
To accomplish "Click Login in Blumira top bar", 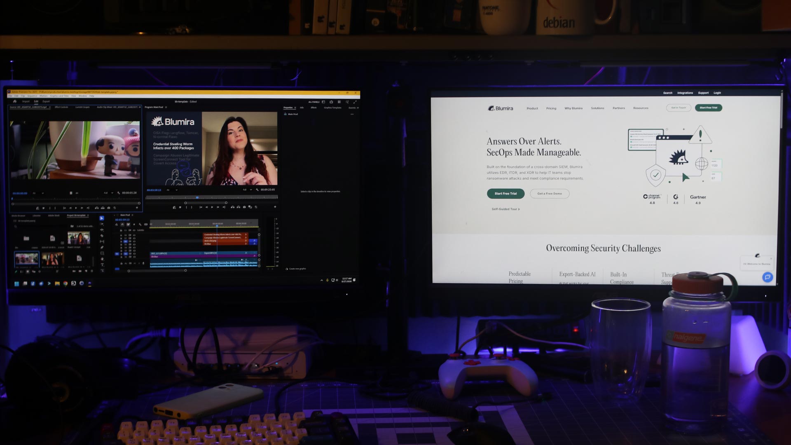I will [717, 93].
